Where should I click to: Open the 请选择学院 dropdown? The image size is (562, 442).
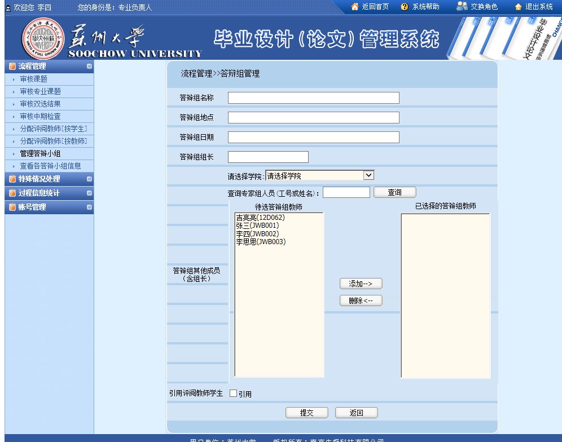tap(368, 175)
